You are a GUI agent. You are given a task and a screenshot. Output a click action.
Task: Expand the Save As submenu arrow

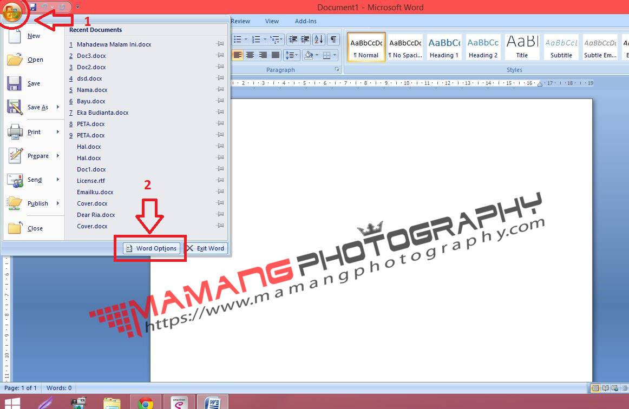58,107
